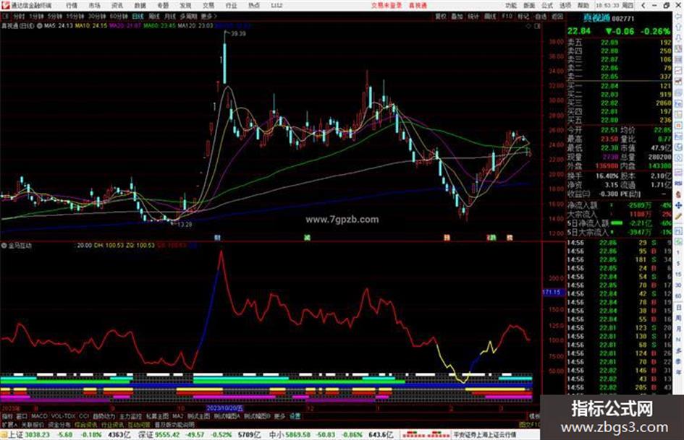Open the 资金分布 tab
The height and width of the screenshot is (440, 684).
tap(59, 424)
